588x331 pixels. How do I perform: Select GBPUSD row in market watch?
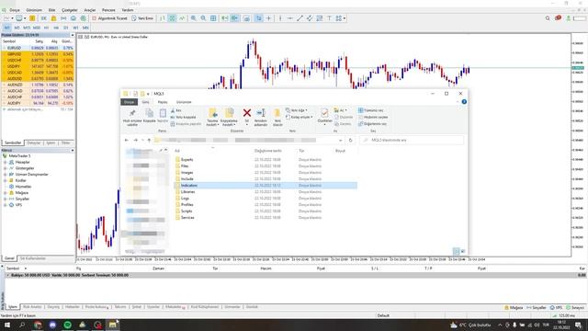tap(38, 54)
